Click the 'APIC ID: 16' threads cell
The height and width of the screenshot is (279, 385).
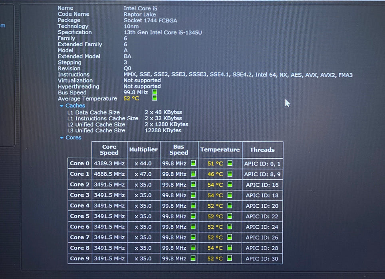(x=262, y=185)
